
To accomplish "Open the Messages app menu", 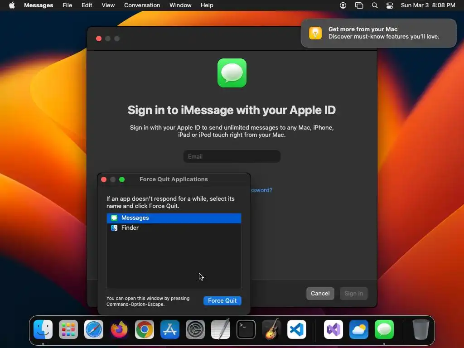I will tap(39, 5).
